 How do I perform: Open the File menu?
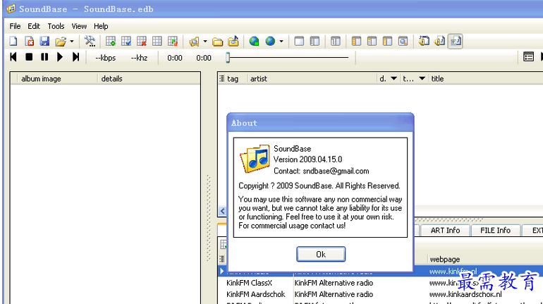(x=15, y=26)
